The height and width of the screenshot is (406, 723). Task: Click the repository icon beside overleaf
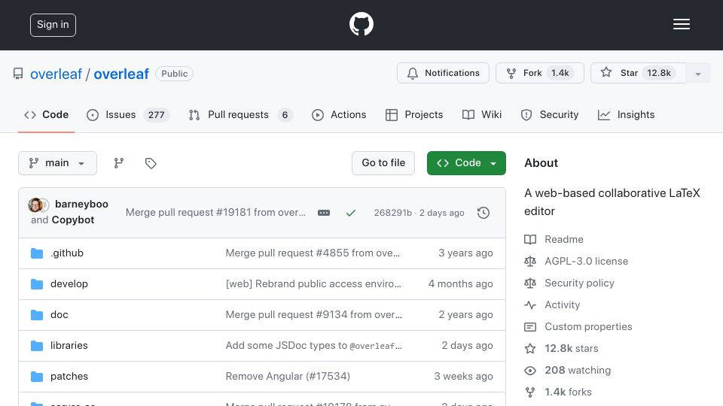[x=18, y=74]
